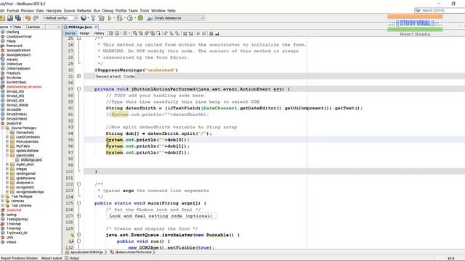Click the Comment icon in editor toolbar

click(211, 33)
